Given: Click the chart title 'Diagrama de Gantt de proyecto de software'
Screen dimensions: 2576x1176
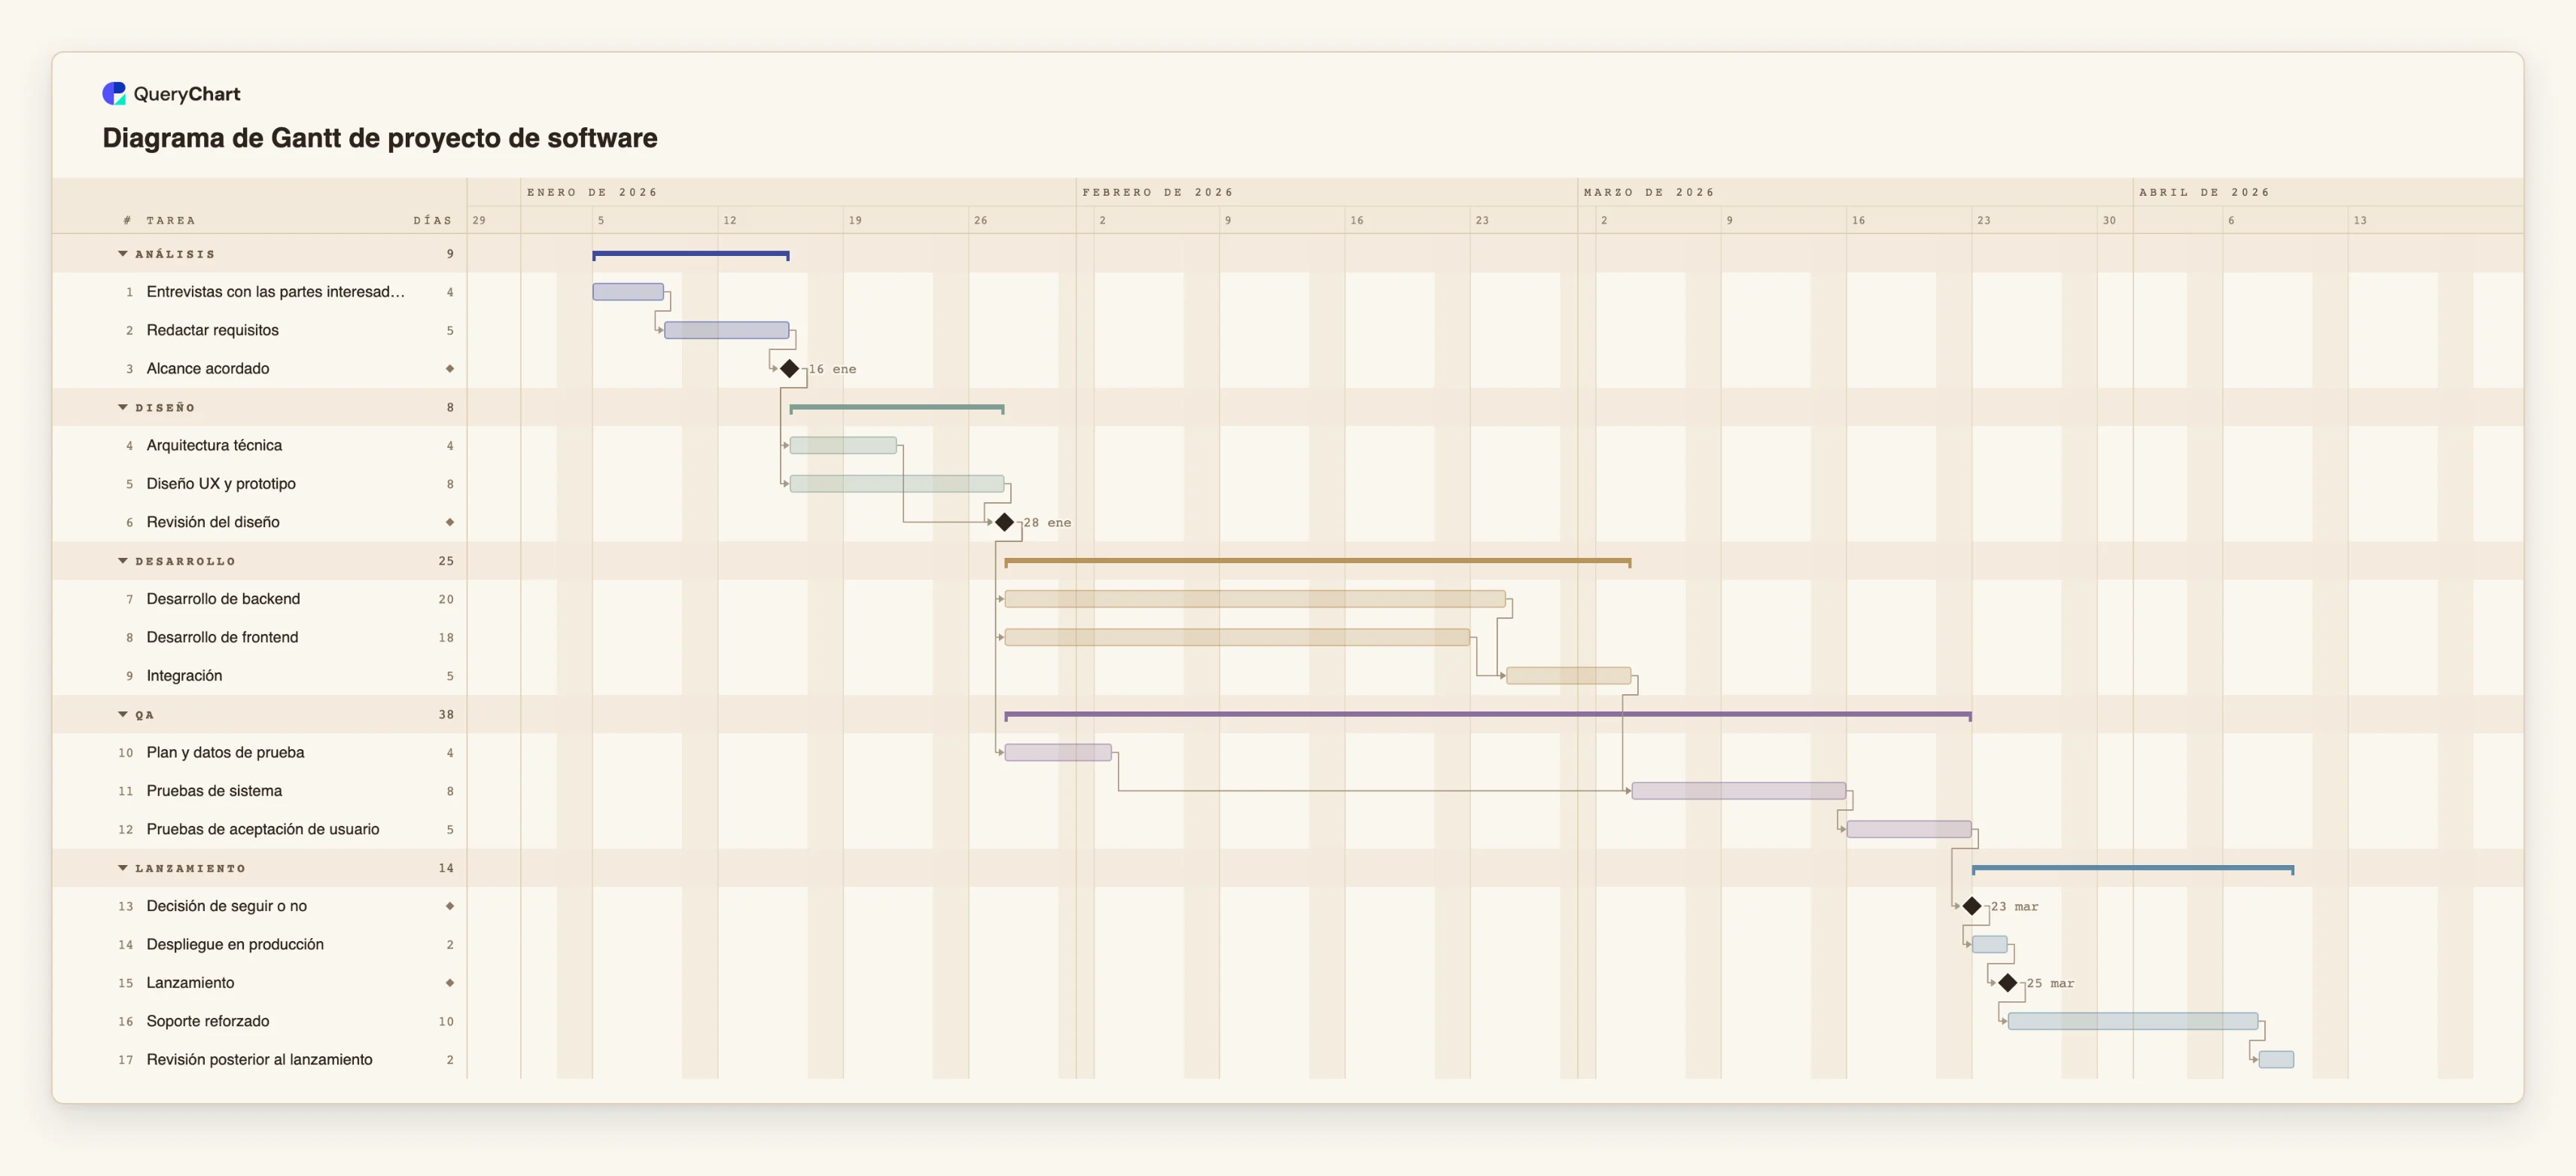Looking at the screenshot, I should [x=380, y=138].
